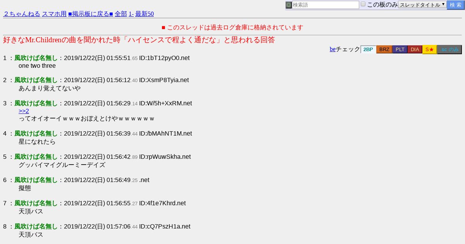Click post text 'グッパイマイグルーミーデイズ'
The image size is (465, 244).
click(x=62, y=165)
